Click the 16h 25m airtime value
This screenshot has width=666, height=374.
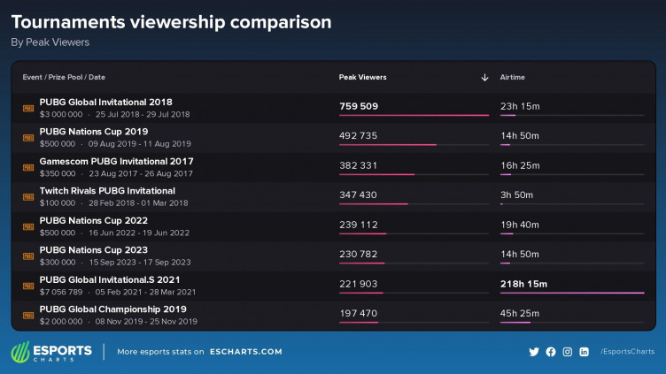(520, 165)
